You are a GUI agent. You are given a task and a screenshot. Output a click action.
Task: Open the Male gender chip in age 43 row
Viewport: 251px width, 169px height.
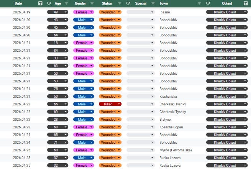click(x=84, y=20)
